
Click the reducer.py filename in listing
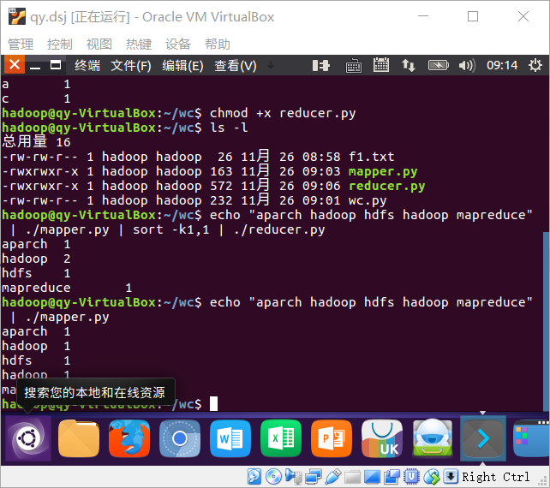386,186
